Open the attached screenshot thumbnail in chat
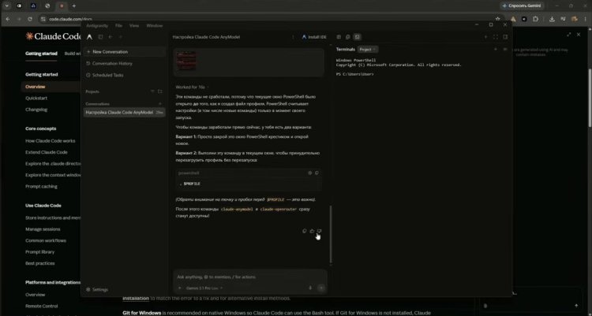Screen dimensions: 592x316 186,61
